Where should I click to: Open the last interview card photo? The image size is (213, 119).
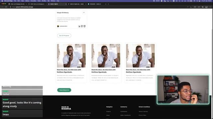[140, 56]
